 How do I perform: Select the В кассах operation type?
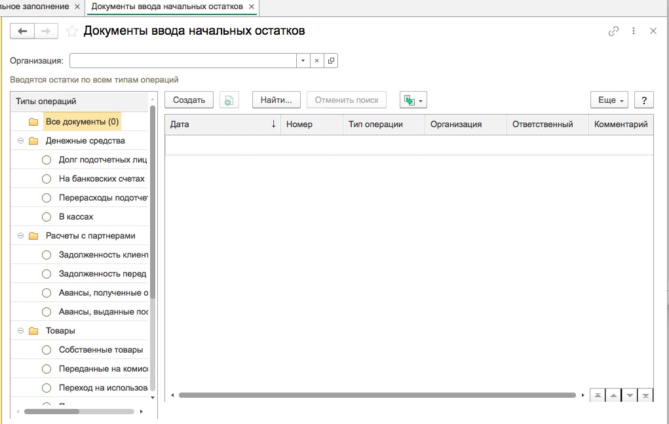76,217
